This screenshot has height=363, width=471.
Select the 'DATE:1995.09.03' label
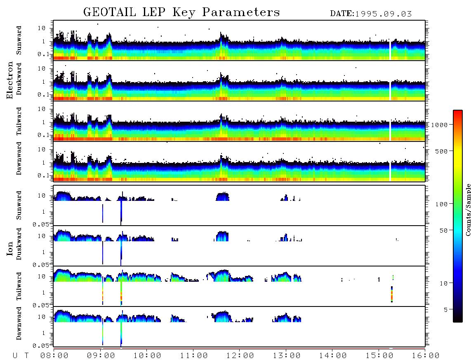[x=371, y=14]
